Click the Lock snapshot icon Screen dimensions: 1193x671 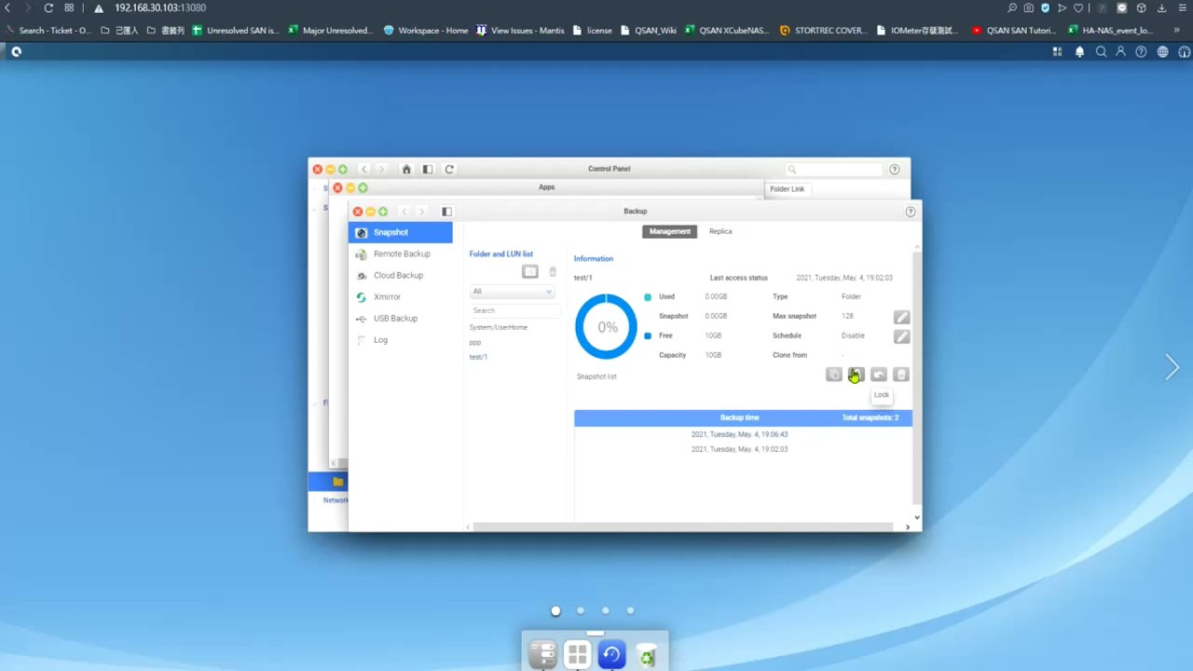[x=857, y=375]
